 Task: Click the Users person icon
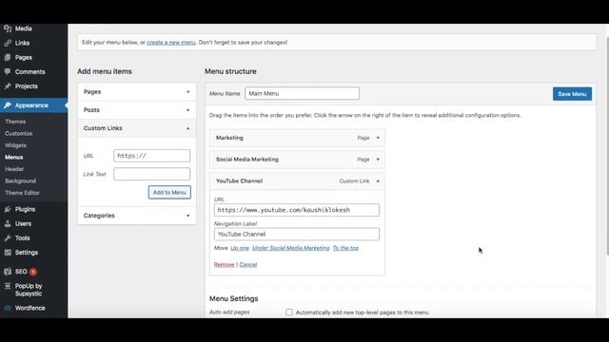coord(8,224)
